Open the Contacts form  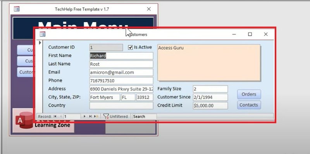[249, 105]
